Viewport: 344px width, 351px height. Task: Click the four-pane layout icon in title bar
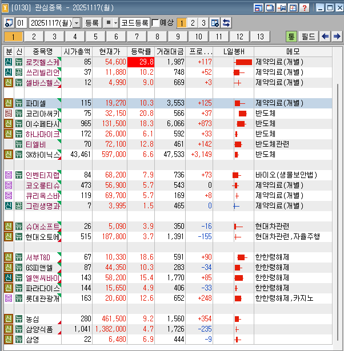(293, 8)
